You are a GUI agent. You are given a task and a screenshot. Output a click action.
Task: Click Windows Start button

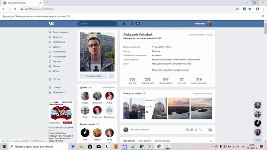pyautogui.click(x=4, y=146)
